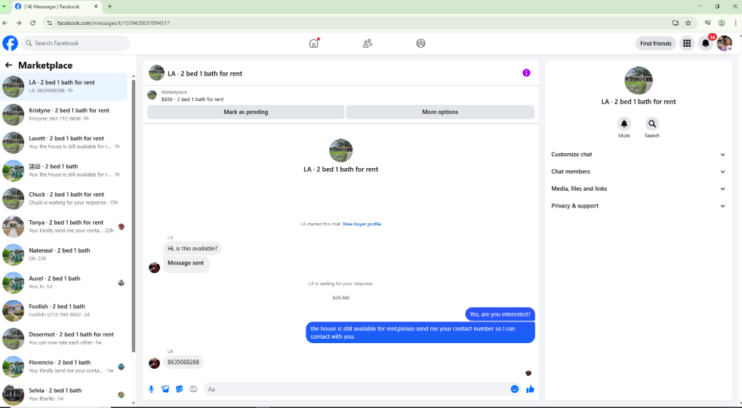Go back with the browser arrow
This screenshot has height=408, width=742.
click(x=5, y=23)
